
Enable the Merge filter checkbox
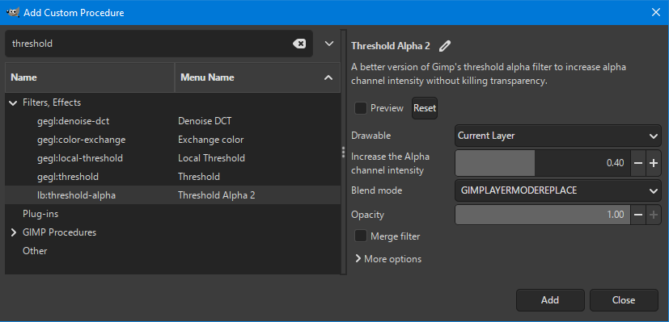coord(361,236)
